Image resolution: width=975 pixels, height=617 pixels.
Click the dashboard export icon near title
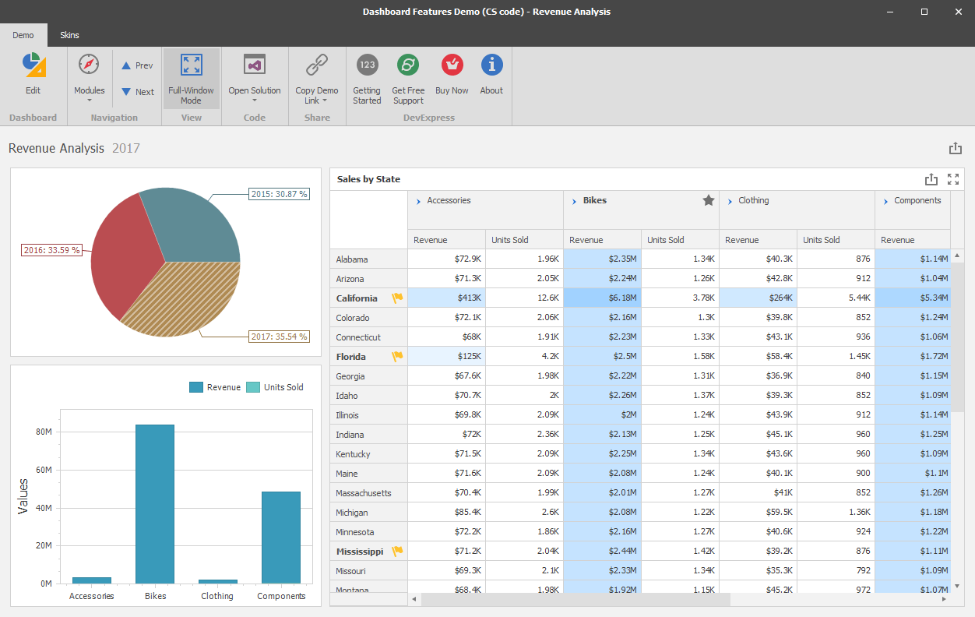click(956, 149)
